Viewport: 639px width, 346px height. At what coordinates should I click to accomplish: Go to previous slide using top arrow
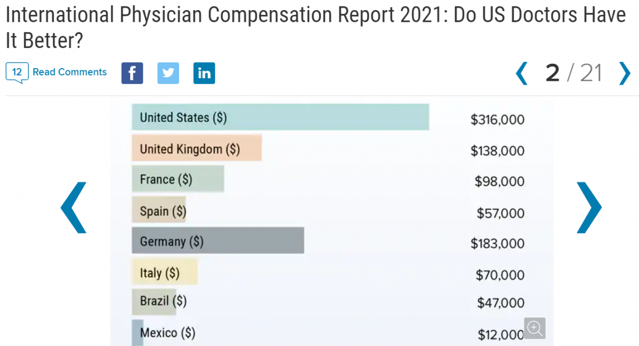521,73
